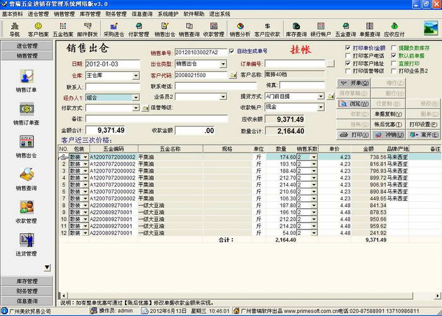Select 销售出仓 sidebar icon
The height and width of the screenshot is (316, 442).
tap(27, 146)
